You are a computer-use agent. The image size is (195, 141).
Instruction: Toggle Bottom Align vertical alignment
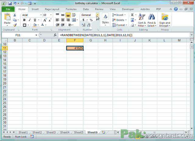(x=68, y=15)
